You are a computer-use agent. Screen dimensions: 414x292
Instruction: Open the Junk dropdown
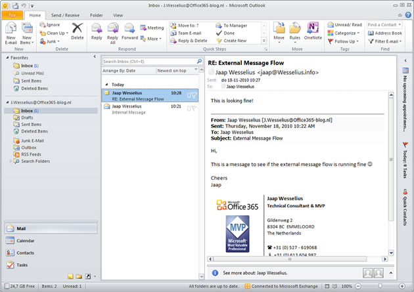tap(50, 41)
